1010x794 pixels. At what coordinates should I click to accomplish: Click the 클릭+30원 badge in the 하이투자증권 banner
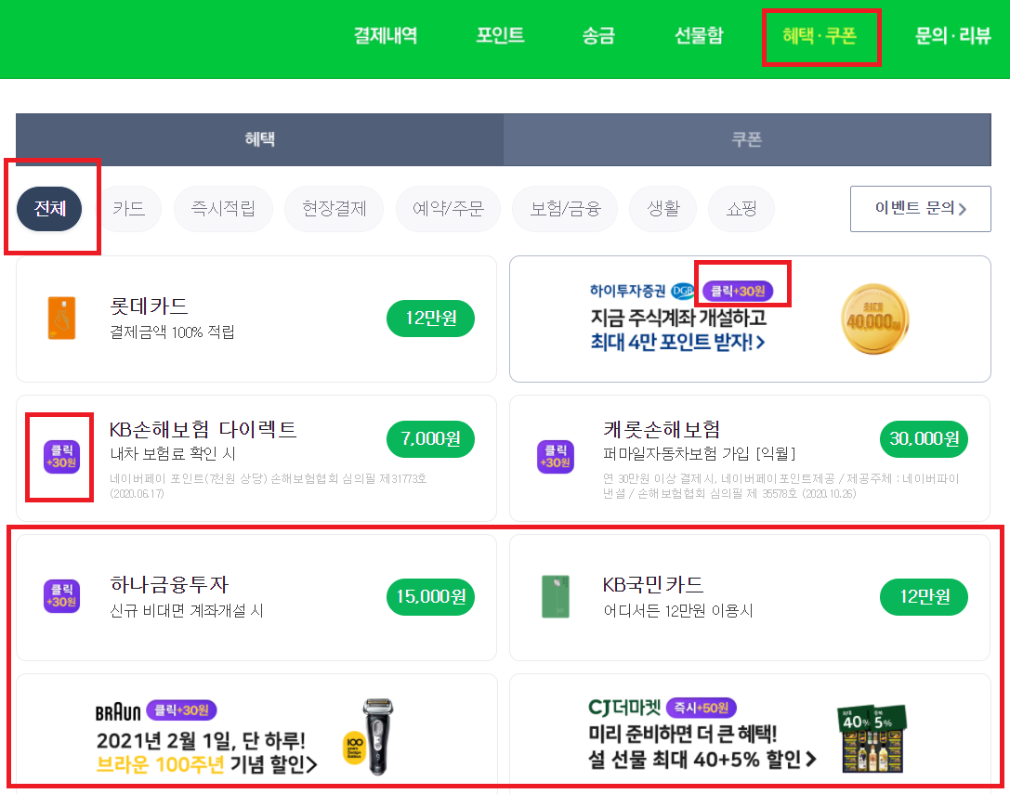pyautogui.click(x=740, y=292)
